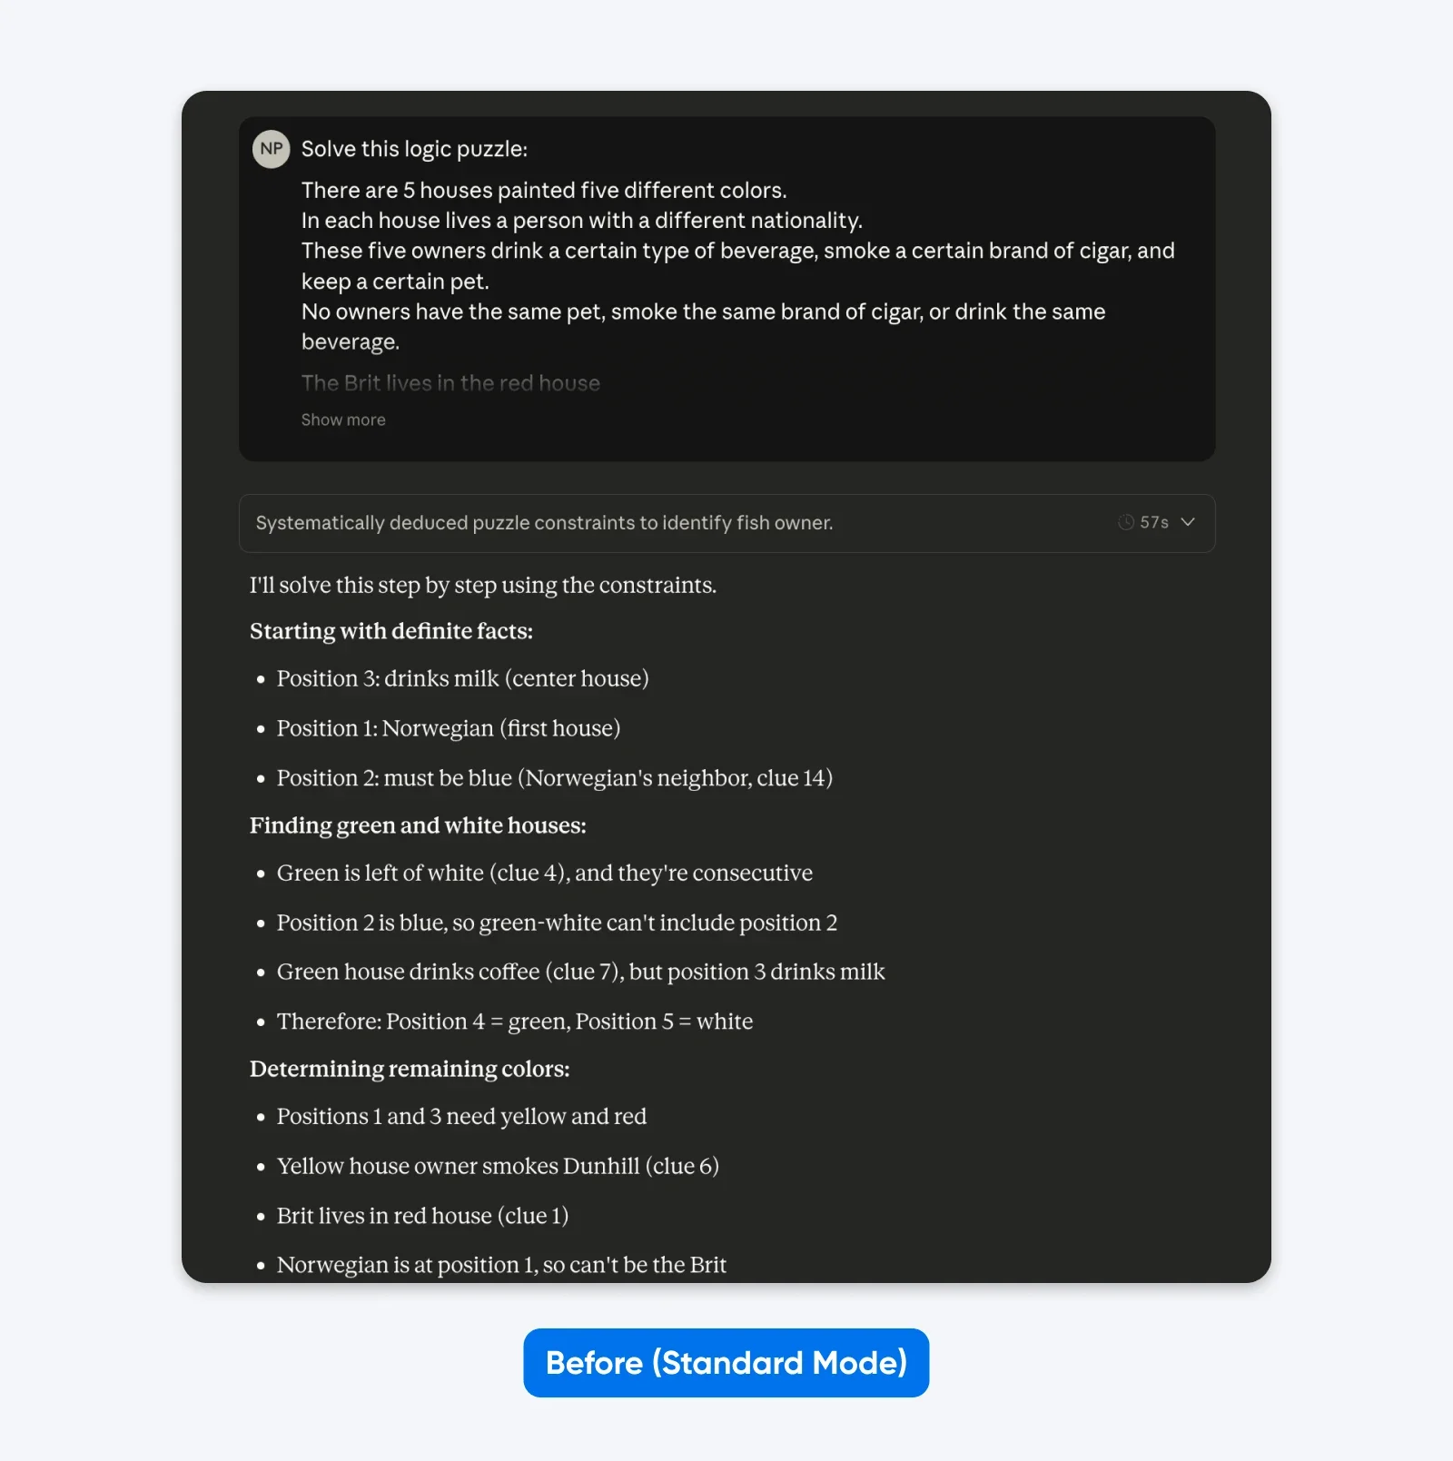This screenshot has width=1453, height=1461.
Task: Click the NP user avatar circle
Action: [271, 148]
